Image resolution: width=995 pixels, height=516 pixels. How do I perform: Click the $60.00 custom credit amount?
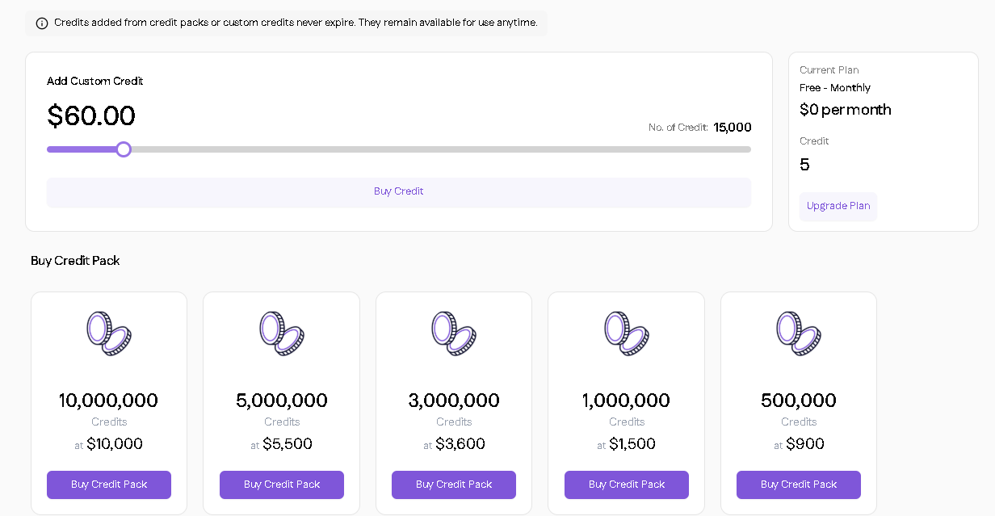[91, 116]
